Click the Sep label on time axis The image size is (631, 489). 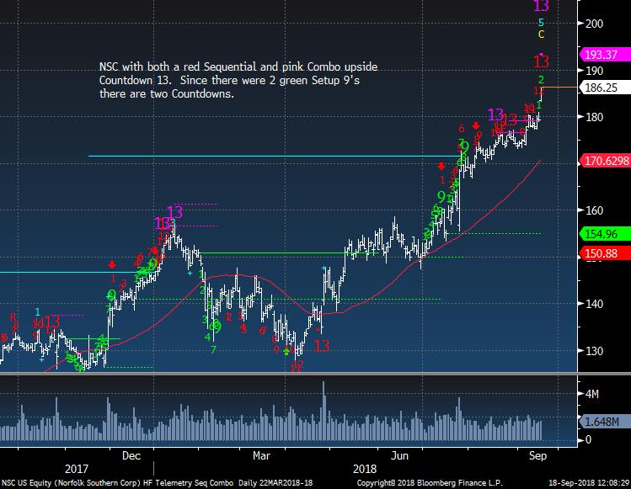(x=537, y=455)
